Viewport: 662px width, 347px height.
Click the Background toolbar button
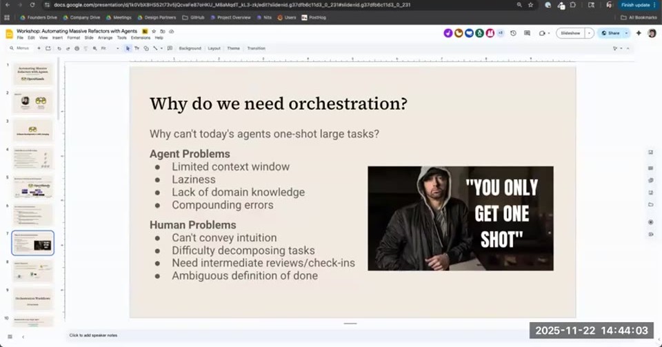[190, 48]
